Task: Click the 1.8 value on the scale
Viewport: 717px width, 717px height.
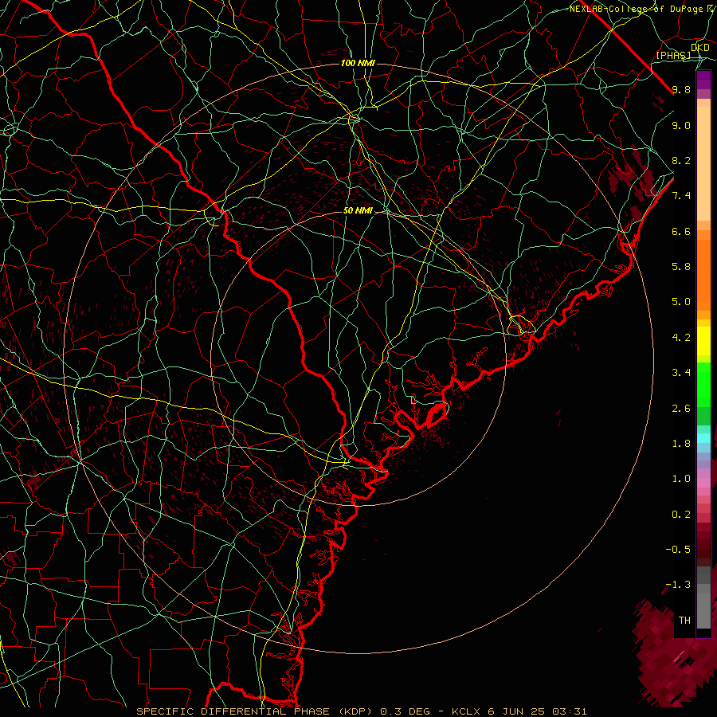Action: coord(681,444)
